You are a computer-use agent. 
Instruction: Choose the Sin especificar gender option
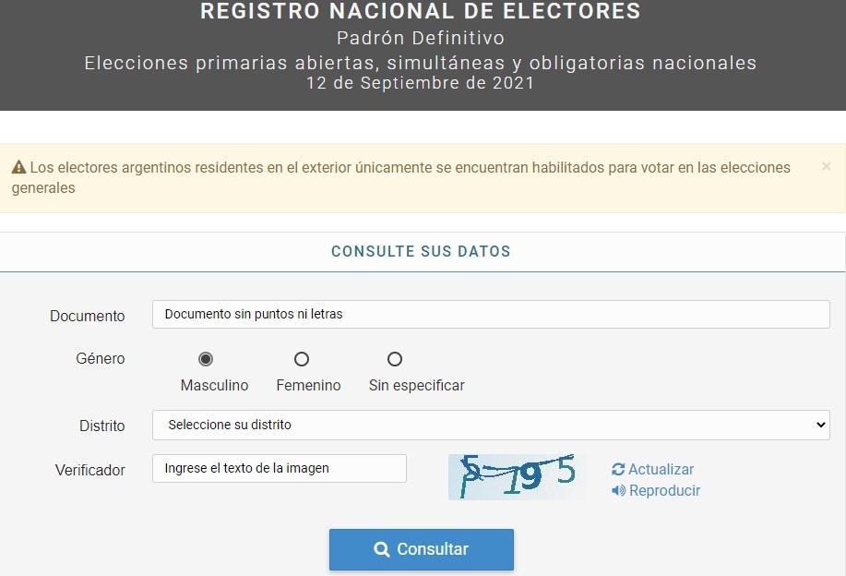click(395, 359)
